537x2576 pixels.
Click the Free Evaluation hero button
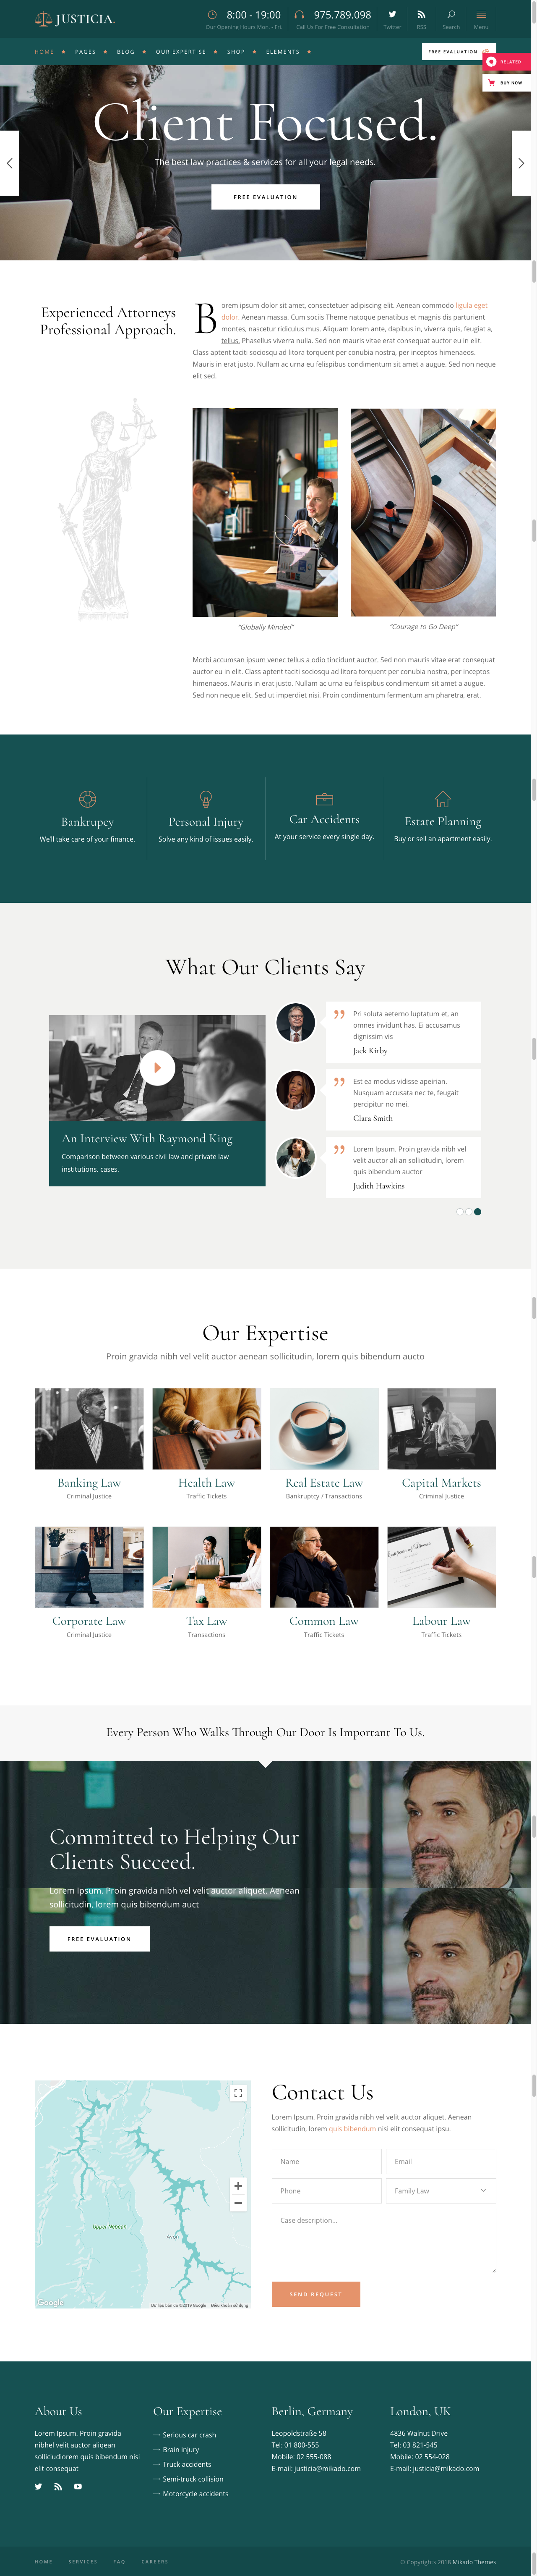[x=266, y=197]
